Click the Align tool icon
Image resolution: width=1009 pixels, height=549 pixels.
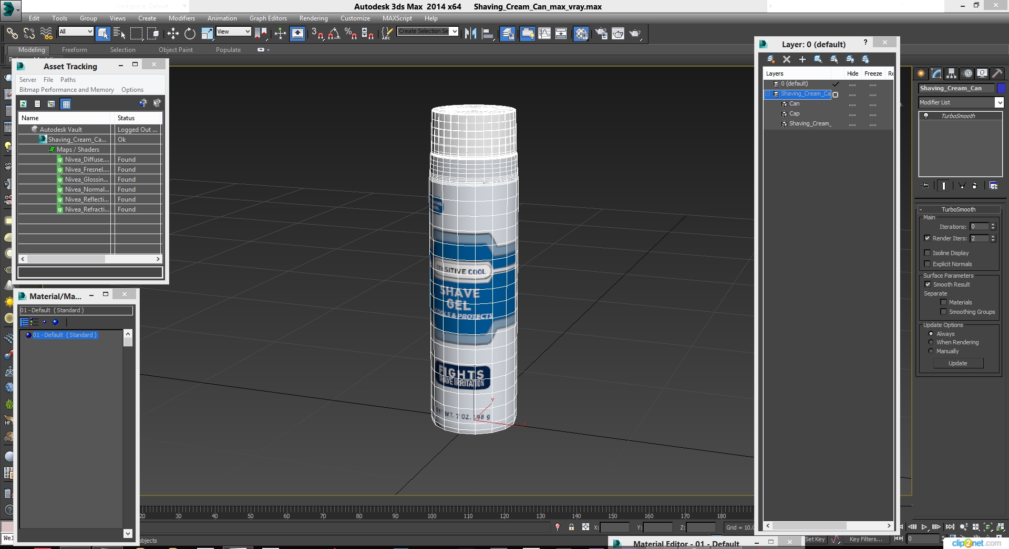pos(488,34)
